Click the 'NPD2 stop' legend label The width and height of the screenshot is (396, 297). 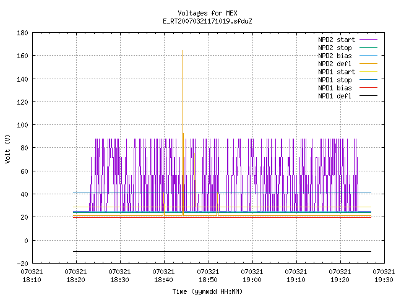click(x=335, y=48)
